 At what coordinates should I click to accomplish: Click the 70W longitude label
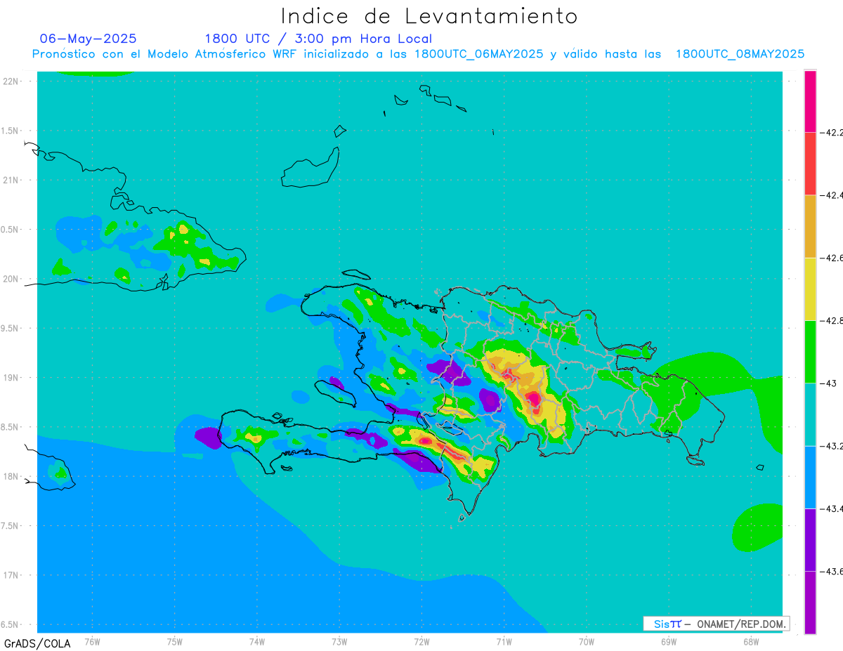[587, 641]
